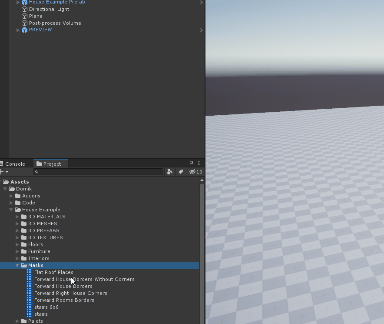Toggle the Project panel lock icon
This screenshot has width=384, height=324.
click(x=192, y=164)
